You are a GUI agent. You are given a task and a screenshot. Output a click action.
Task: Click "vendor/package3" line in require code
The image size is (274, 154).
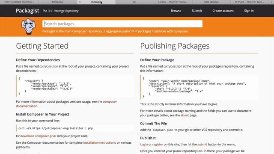pyautogui.click(x=51, y=89)
